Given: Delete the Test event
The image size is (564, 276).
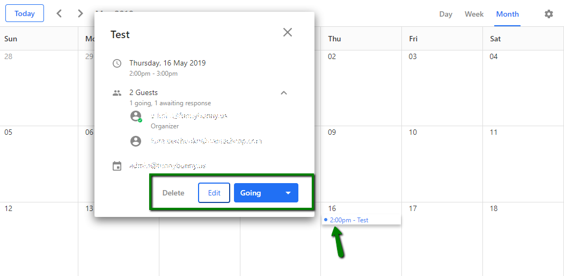Looking at the screenshot, I should [173, 193].
